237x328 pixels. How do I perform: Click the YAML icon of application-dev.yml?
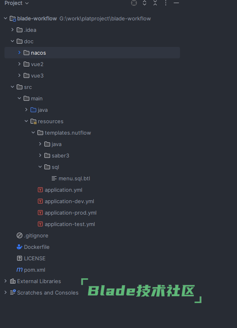40,201
